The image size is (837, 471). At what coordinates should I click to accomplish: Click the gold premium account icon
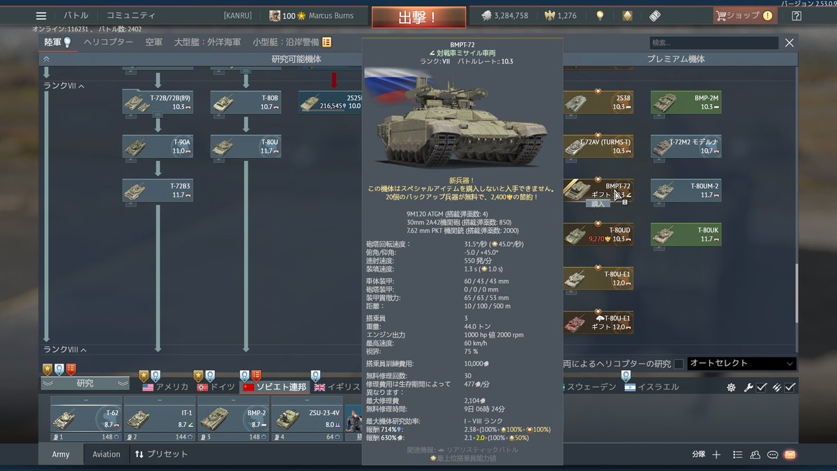coord(627,15)
